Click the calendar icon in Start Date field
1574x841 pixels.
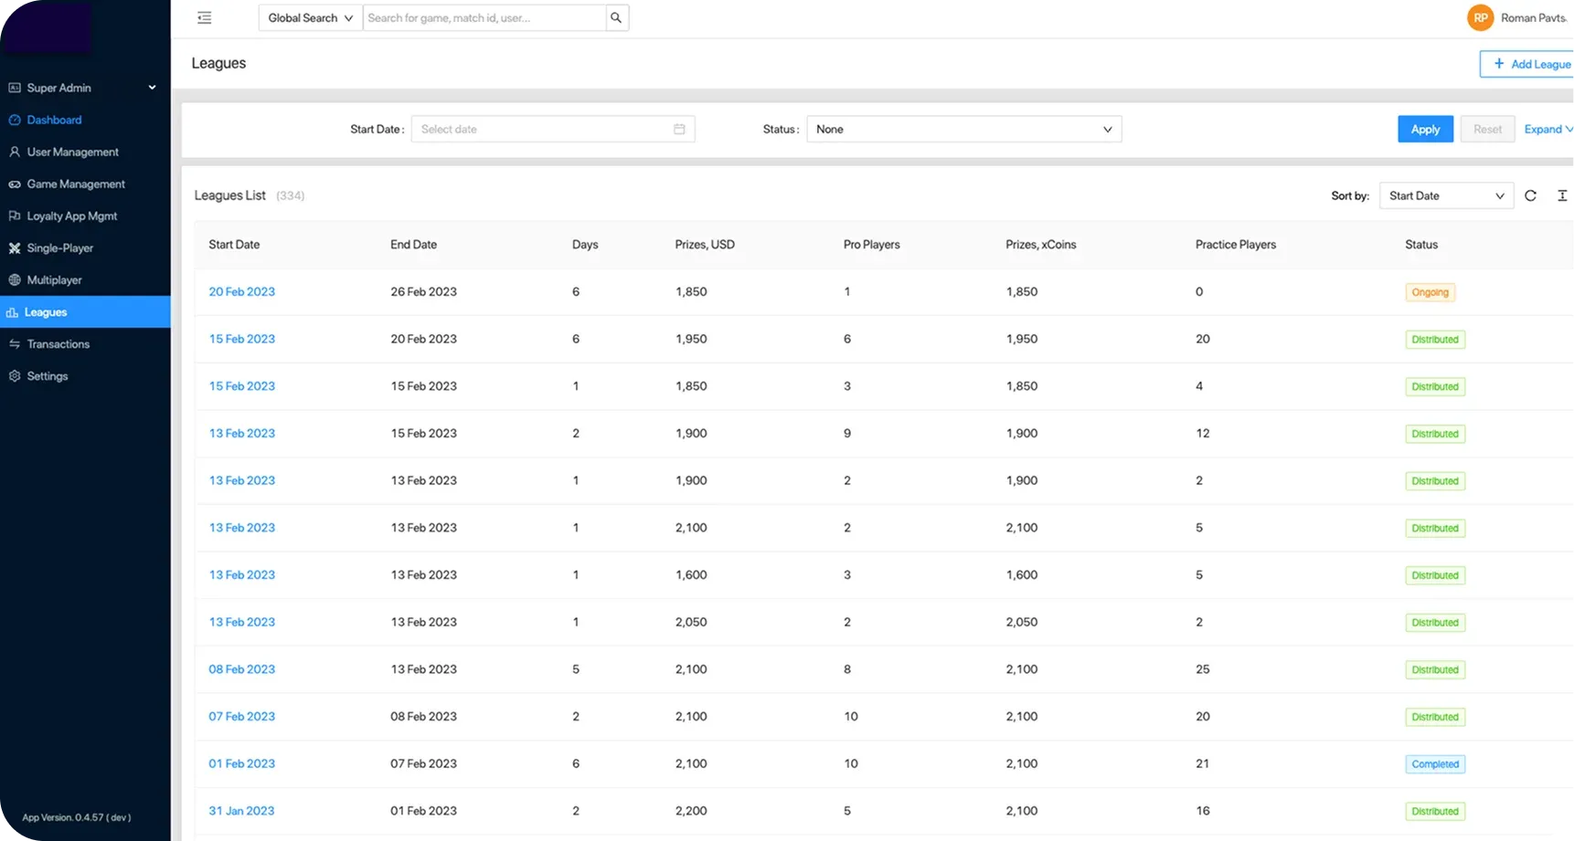coord(679,130)
